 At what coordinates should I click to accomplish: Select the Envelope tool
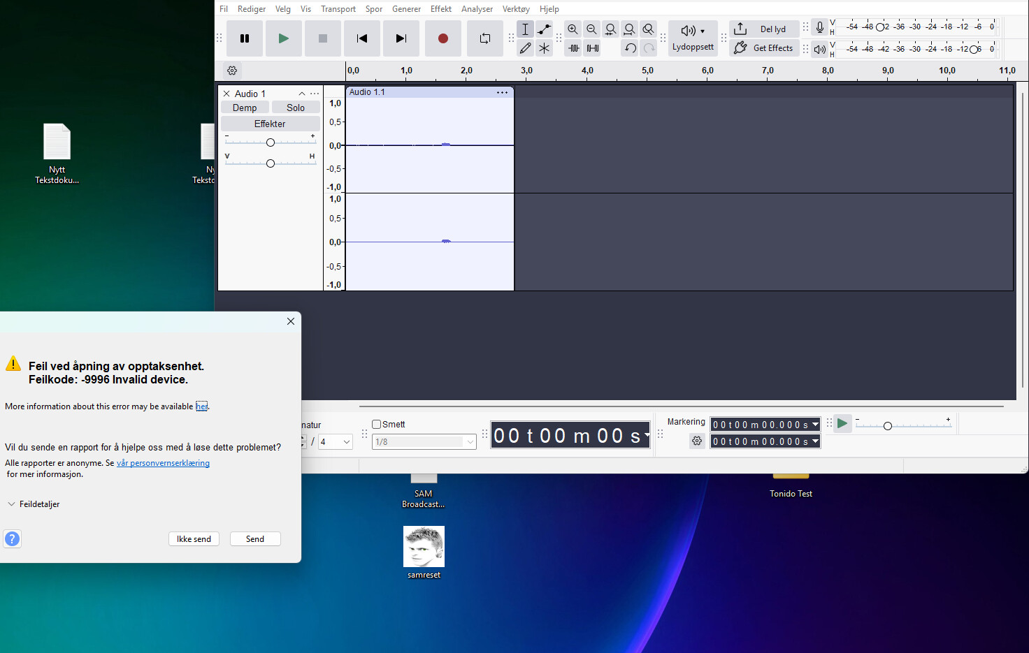click(544, 29)
